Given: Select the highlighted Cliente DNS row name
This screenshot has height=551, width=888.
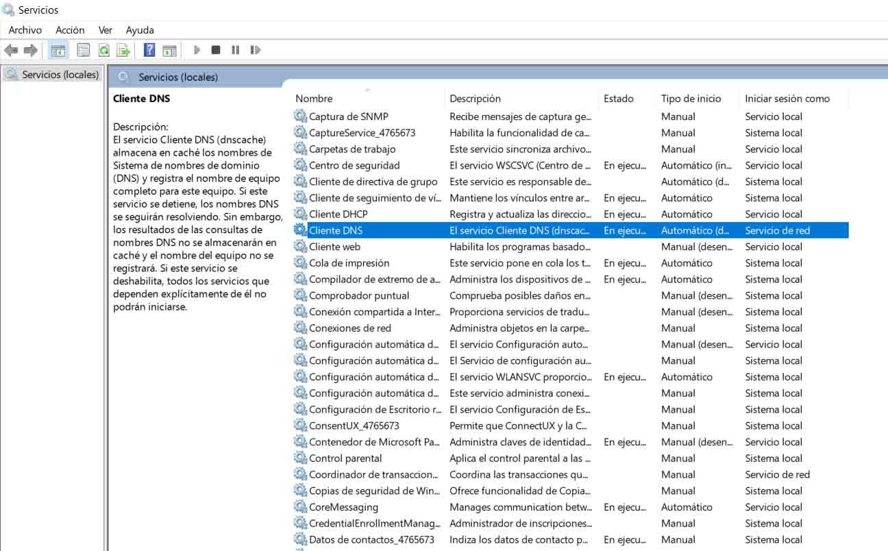Looking at the screenshot, I should pyautogui.click(x=335, y=230).
